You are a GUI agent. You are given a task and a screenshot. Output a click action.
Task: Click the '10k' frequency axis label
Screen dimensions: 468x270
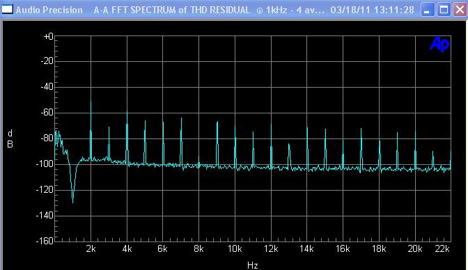click(235, 249)
